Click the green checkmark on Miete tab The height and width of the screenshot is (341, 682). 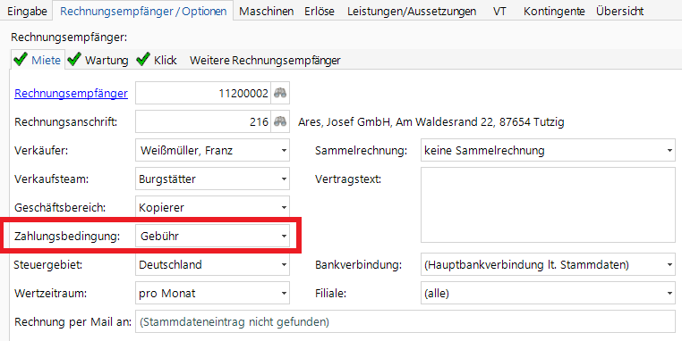click(21, 60)
